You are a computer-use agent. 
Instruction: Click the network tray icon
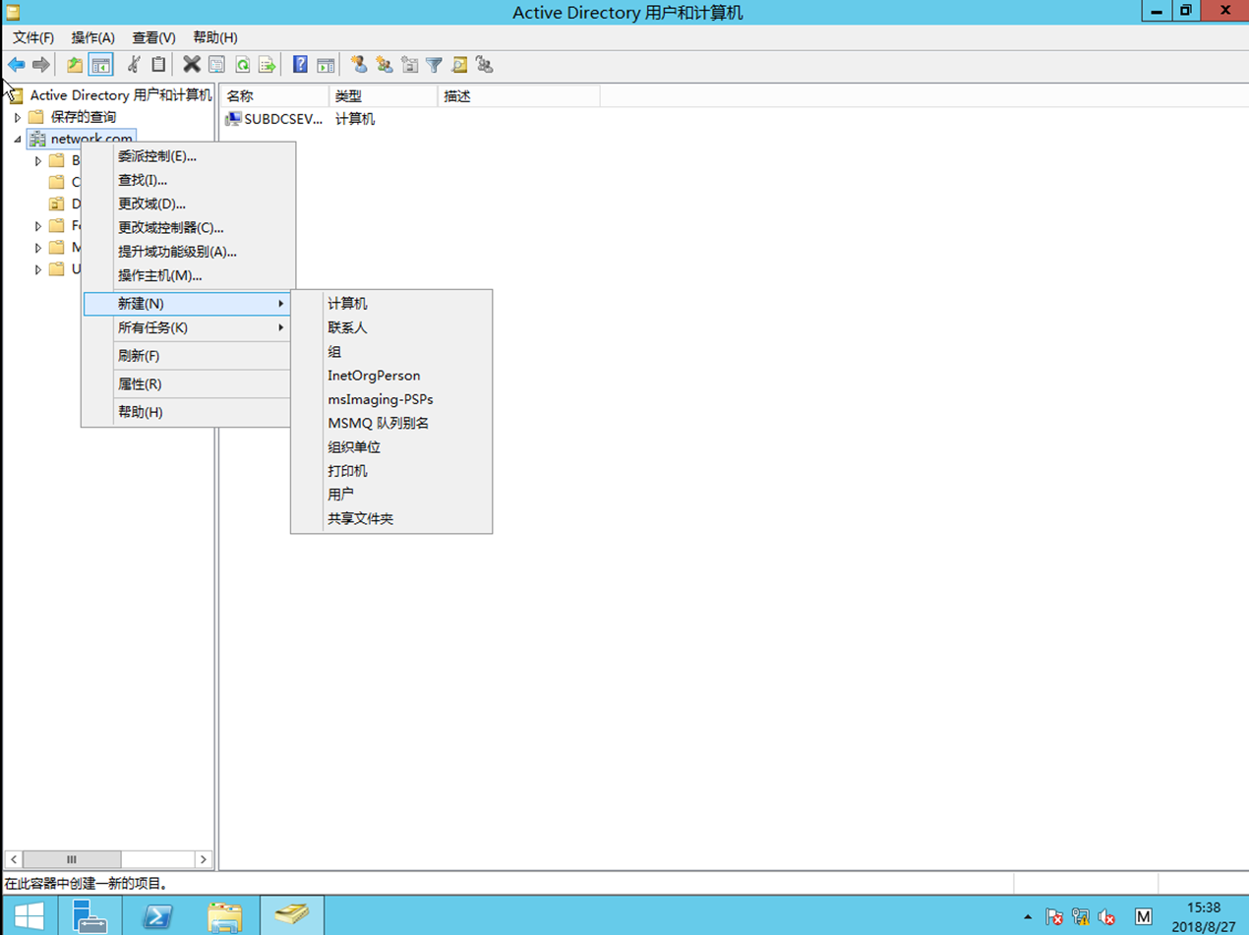click(1080, 916)
